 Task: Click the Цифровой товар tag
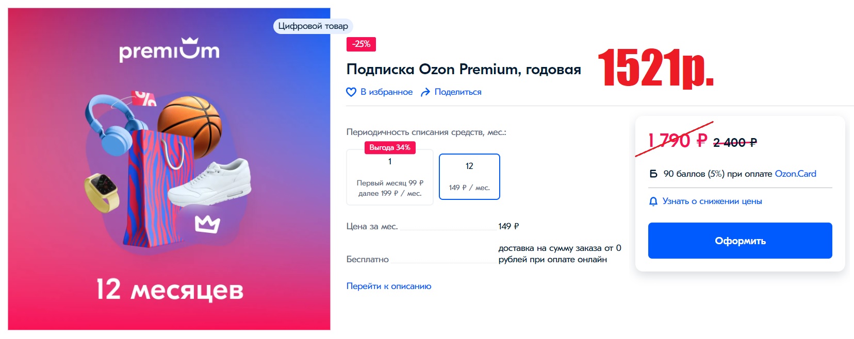313,26
